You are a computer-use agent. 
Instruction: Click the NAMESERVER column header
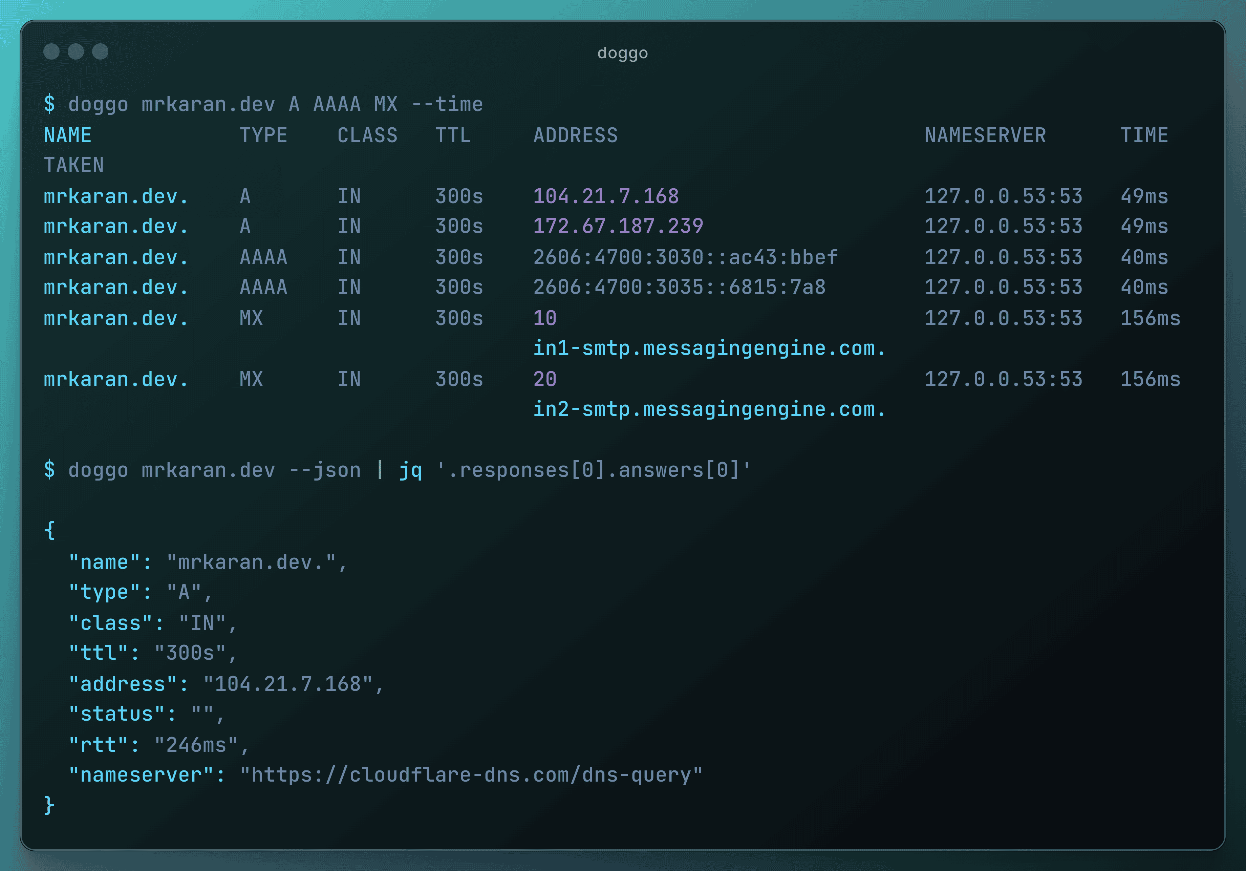pos(985,135)
